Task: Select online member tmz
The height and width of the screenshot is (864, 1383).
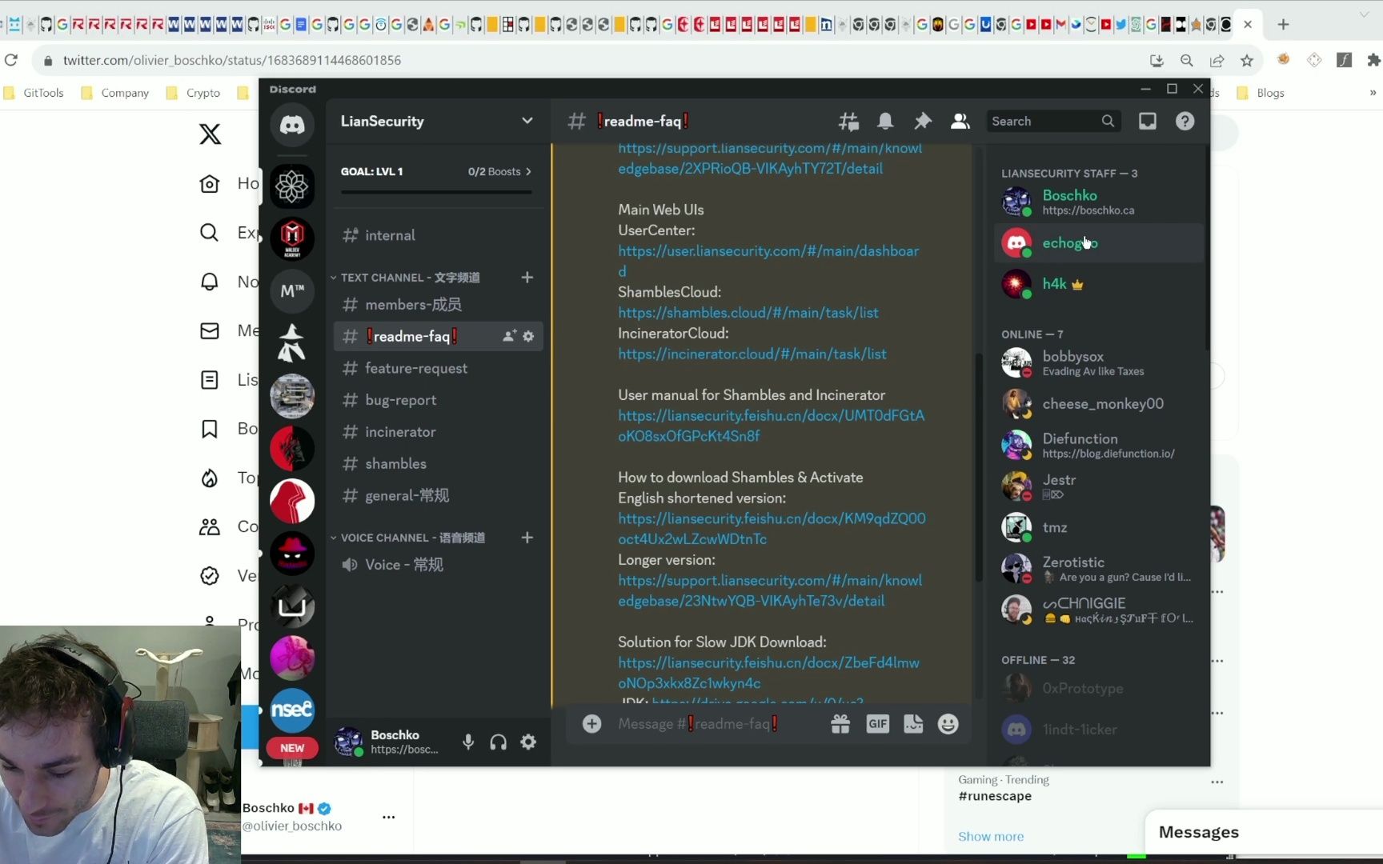Action: (x=1098, y=527)
